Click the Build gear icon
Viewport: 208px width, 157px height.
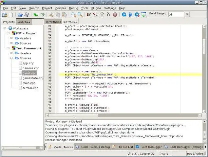point(124,15)
